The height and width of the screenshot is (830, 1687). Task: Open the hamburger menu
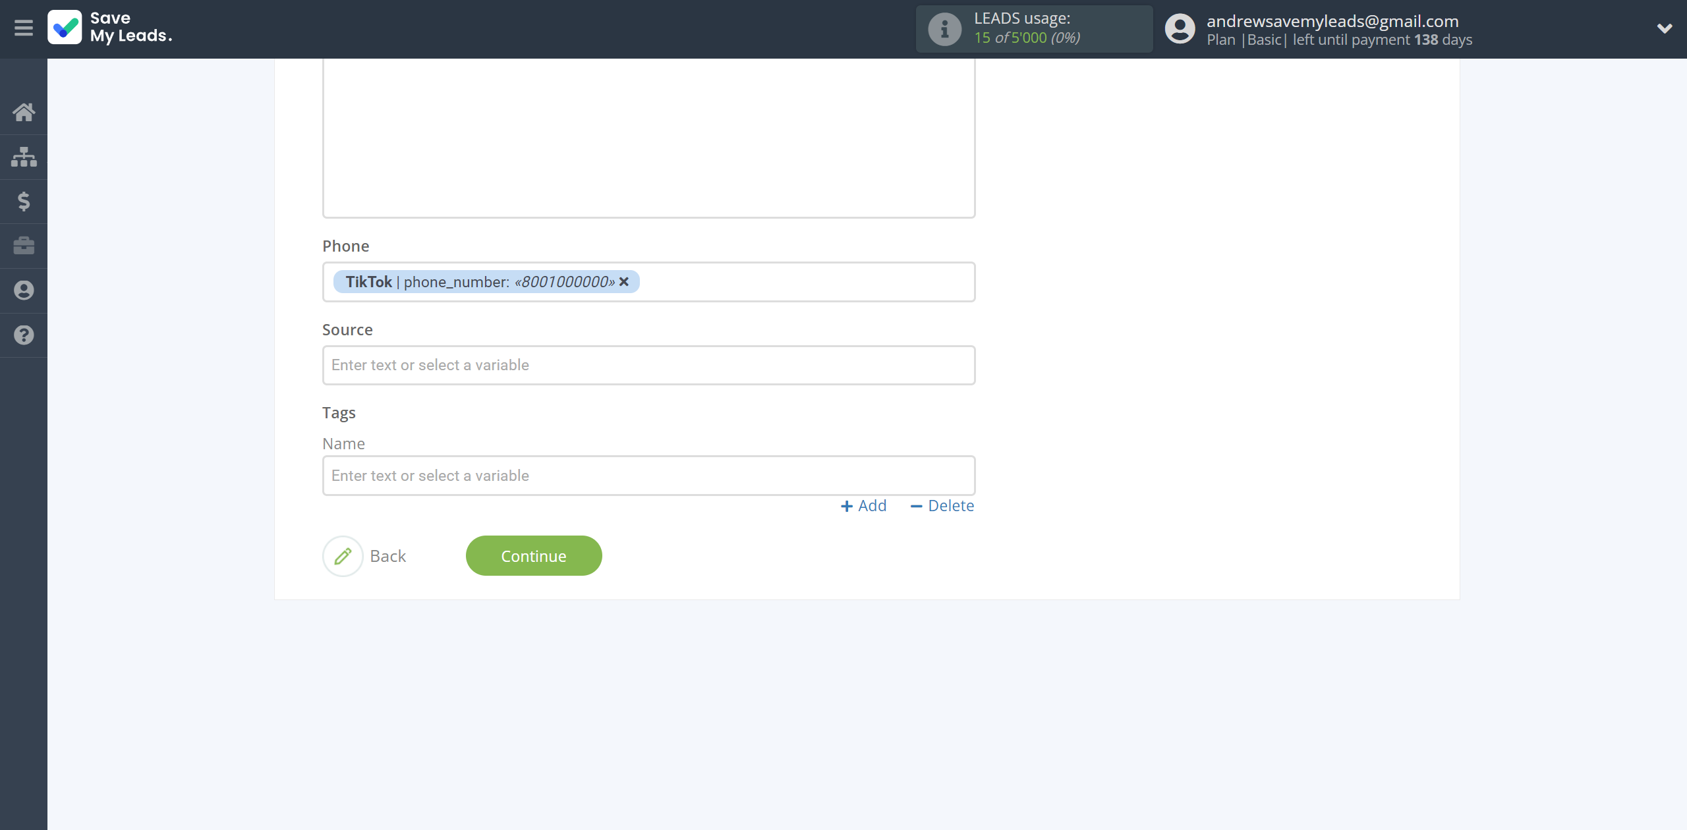tap(24, 28)
